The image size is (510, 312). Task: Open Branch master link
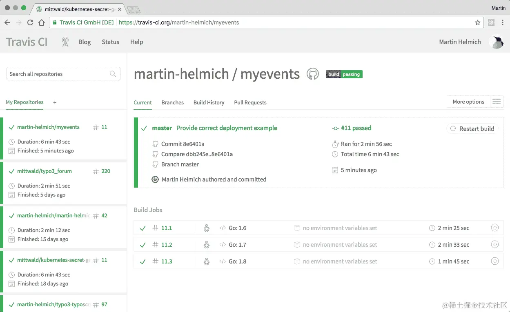pyautogui.click(x=180, y=164)
